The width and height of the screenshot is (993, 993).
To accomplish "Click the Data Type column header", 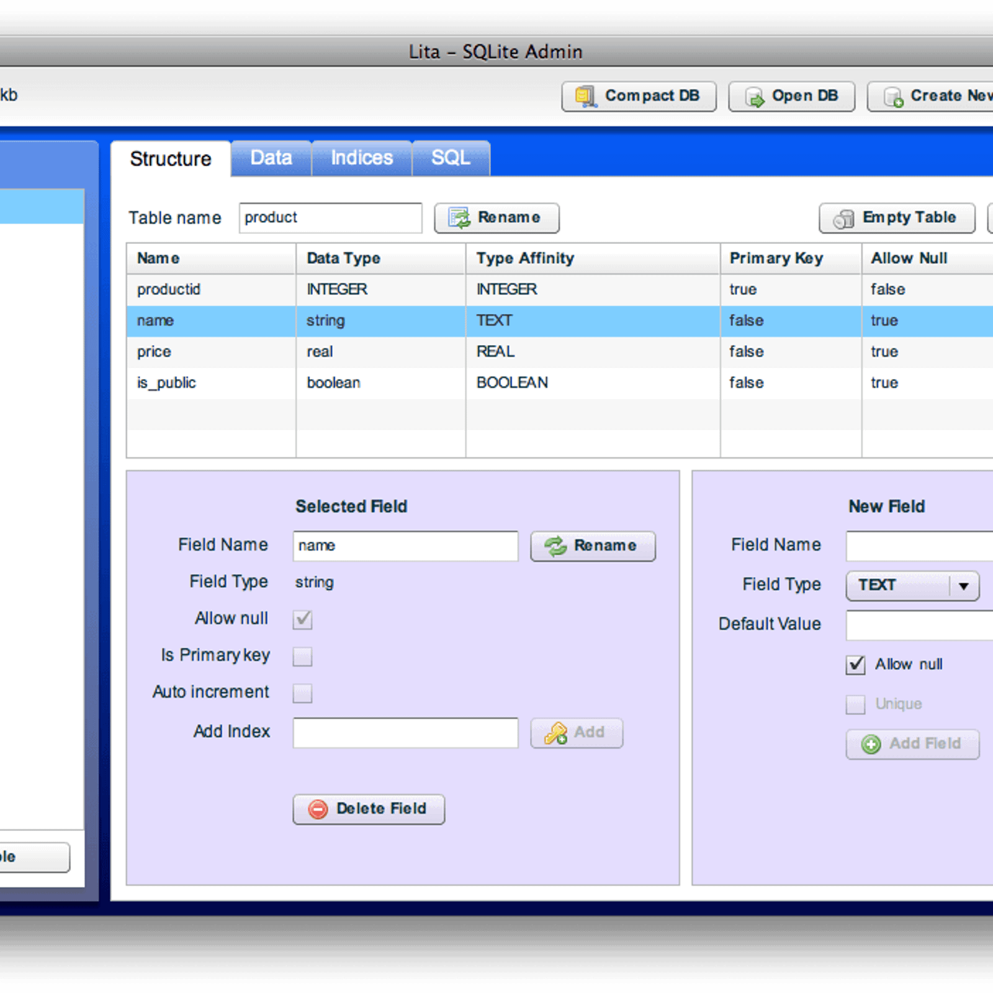I will pyautogui.click(x=381, y=258).
